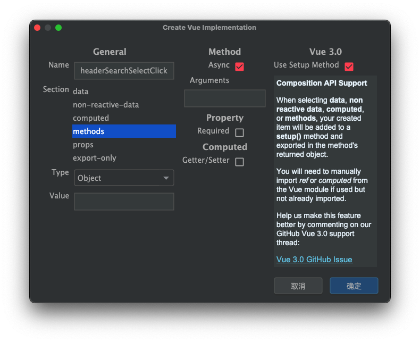420x342 pixels.
Task: Toggle the Use Setup Method checkbox
Action: 349,66
